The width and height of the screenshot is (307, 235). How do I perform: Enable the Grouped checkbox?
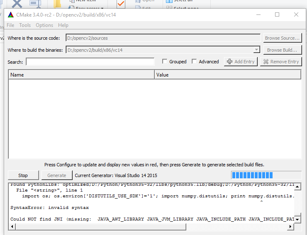click(165, 62)
